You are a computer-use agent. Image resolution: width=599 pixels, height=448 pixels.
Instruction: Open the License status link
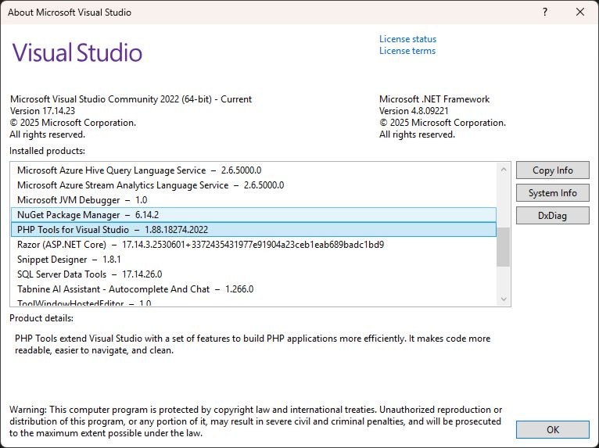click(x=407, y=39)
